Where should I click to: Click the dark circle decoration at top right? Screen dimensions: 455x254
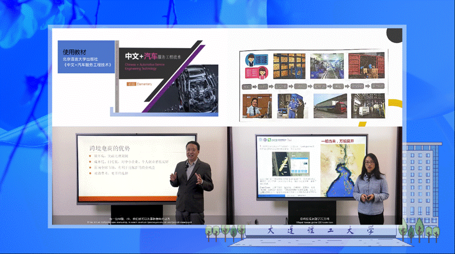tap(395, 34)
